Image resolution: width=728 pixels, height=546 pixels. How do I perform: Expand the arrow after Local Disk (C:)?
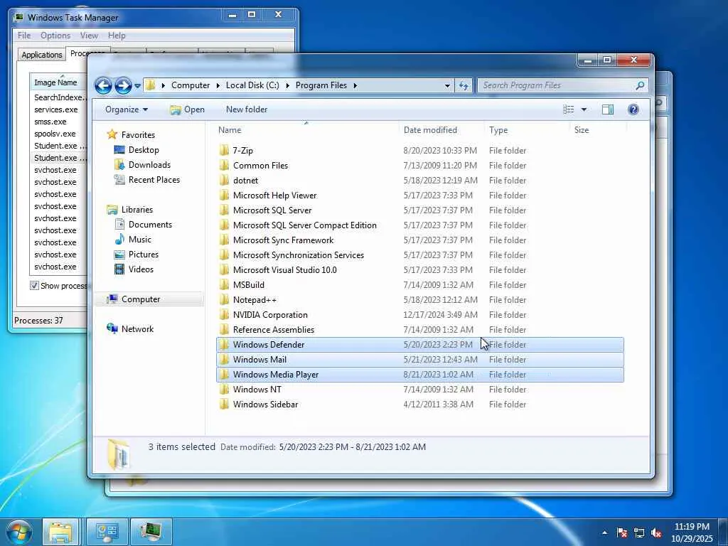coord(287,85)
